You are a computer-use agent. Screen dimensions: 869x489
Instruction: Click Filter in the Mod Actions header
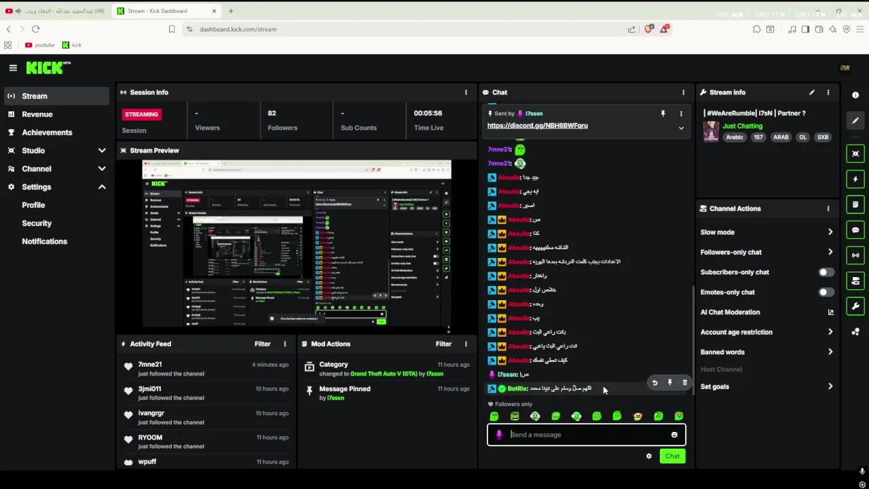(x=443, y=344)
